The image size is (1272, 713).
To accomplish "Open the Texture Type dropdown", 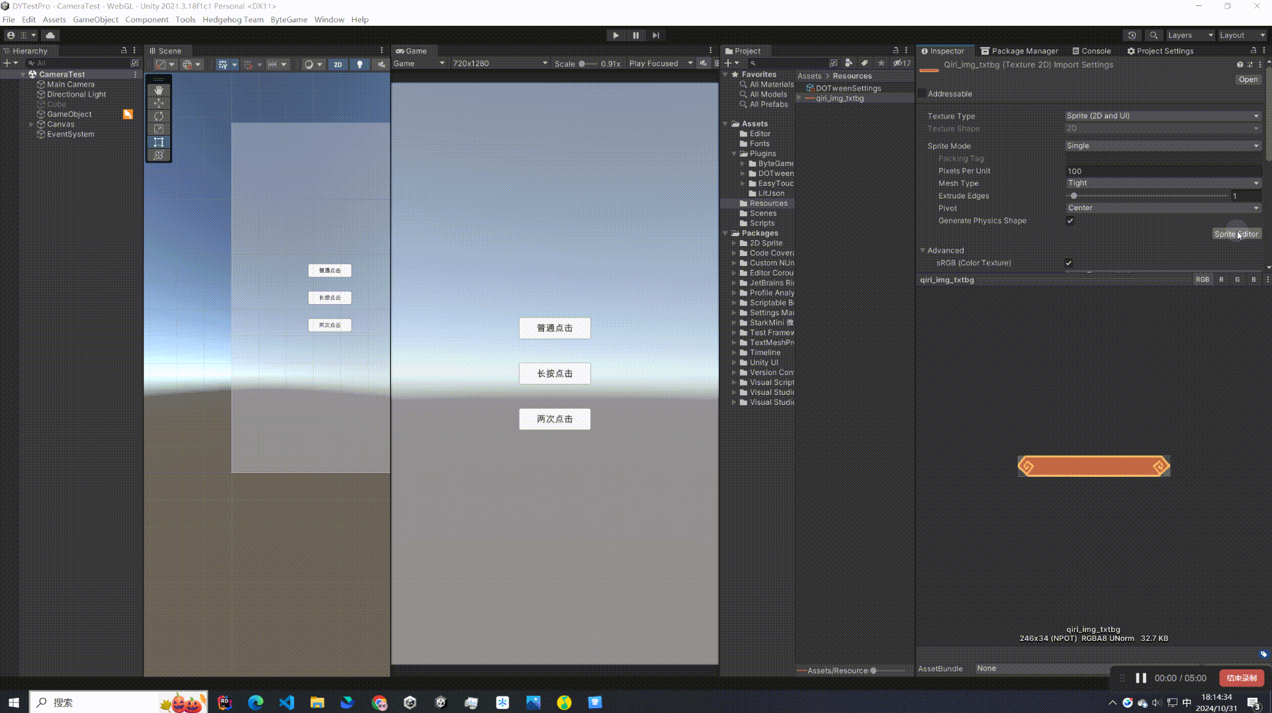I will [x=1163, y=116].
